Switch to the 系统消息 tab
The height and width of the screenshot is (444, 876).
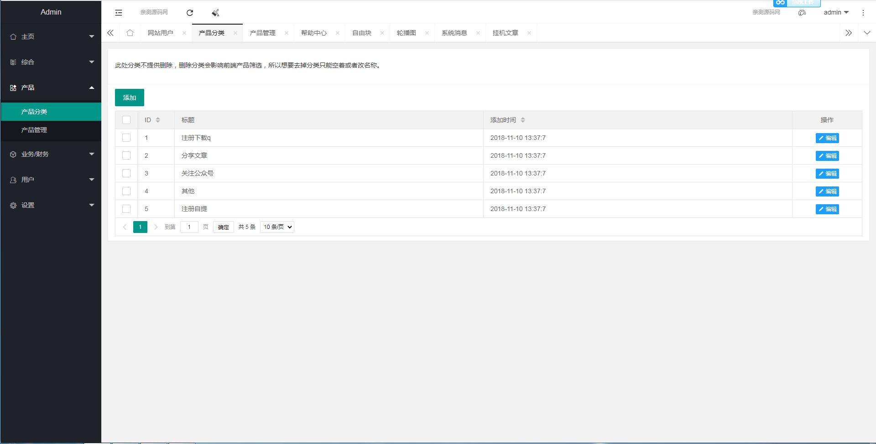tap(454, 32)
